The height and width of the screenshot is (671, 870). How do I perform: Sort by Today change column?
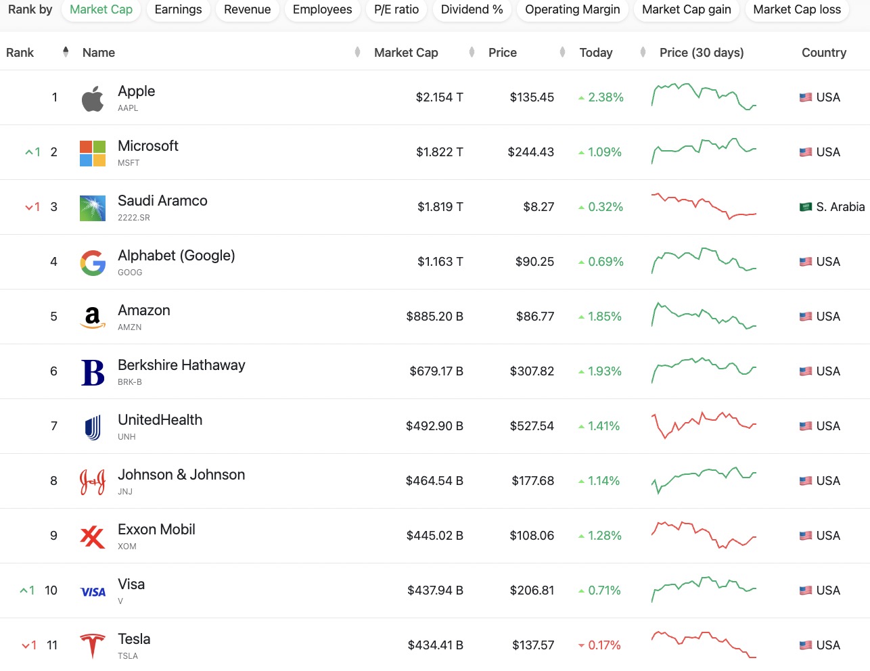(x=595, y=53)
